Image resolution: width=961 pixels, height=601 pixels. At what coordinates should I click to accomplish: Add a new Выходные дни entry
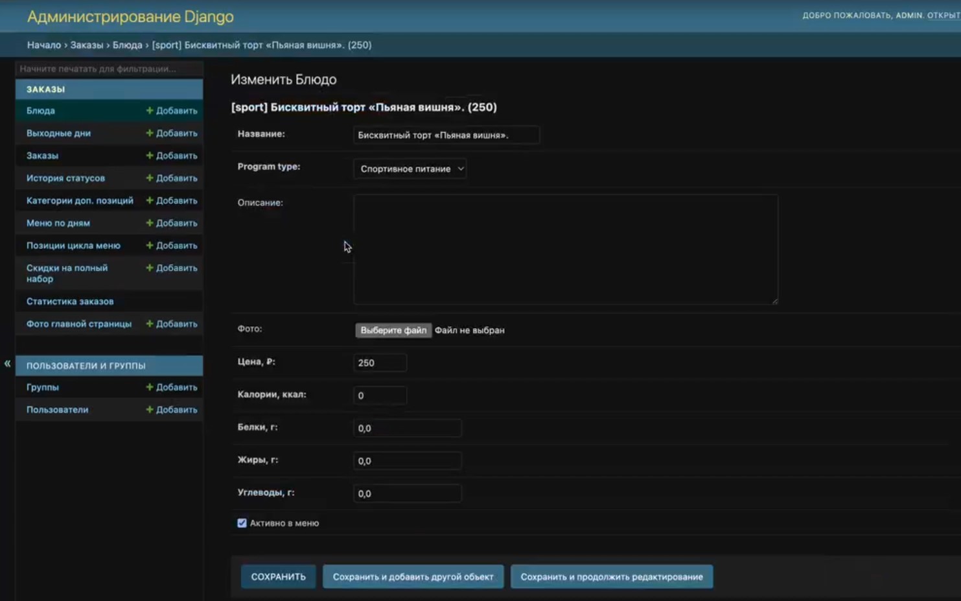click(x=172, y=133)
